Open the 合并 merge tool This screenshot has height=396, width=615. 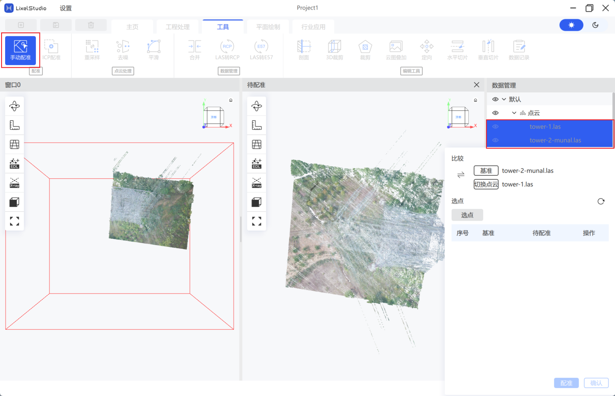pos(195,50)
